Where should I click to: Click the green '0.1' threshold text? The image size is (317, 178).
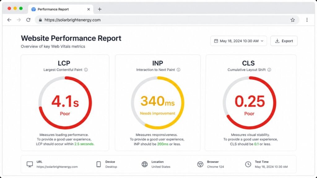tap(256, 144)
